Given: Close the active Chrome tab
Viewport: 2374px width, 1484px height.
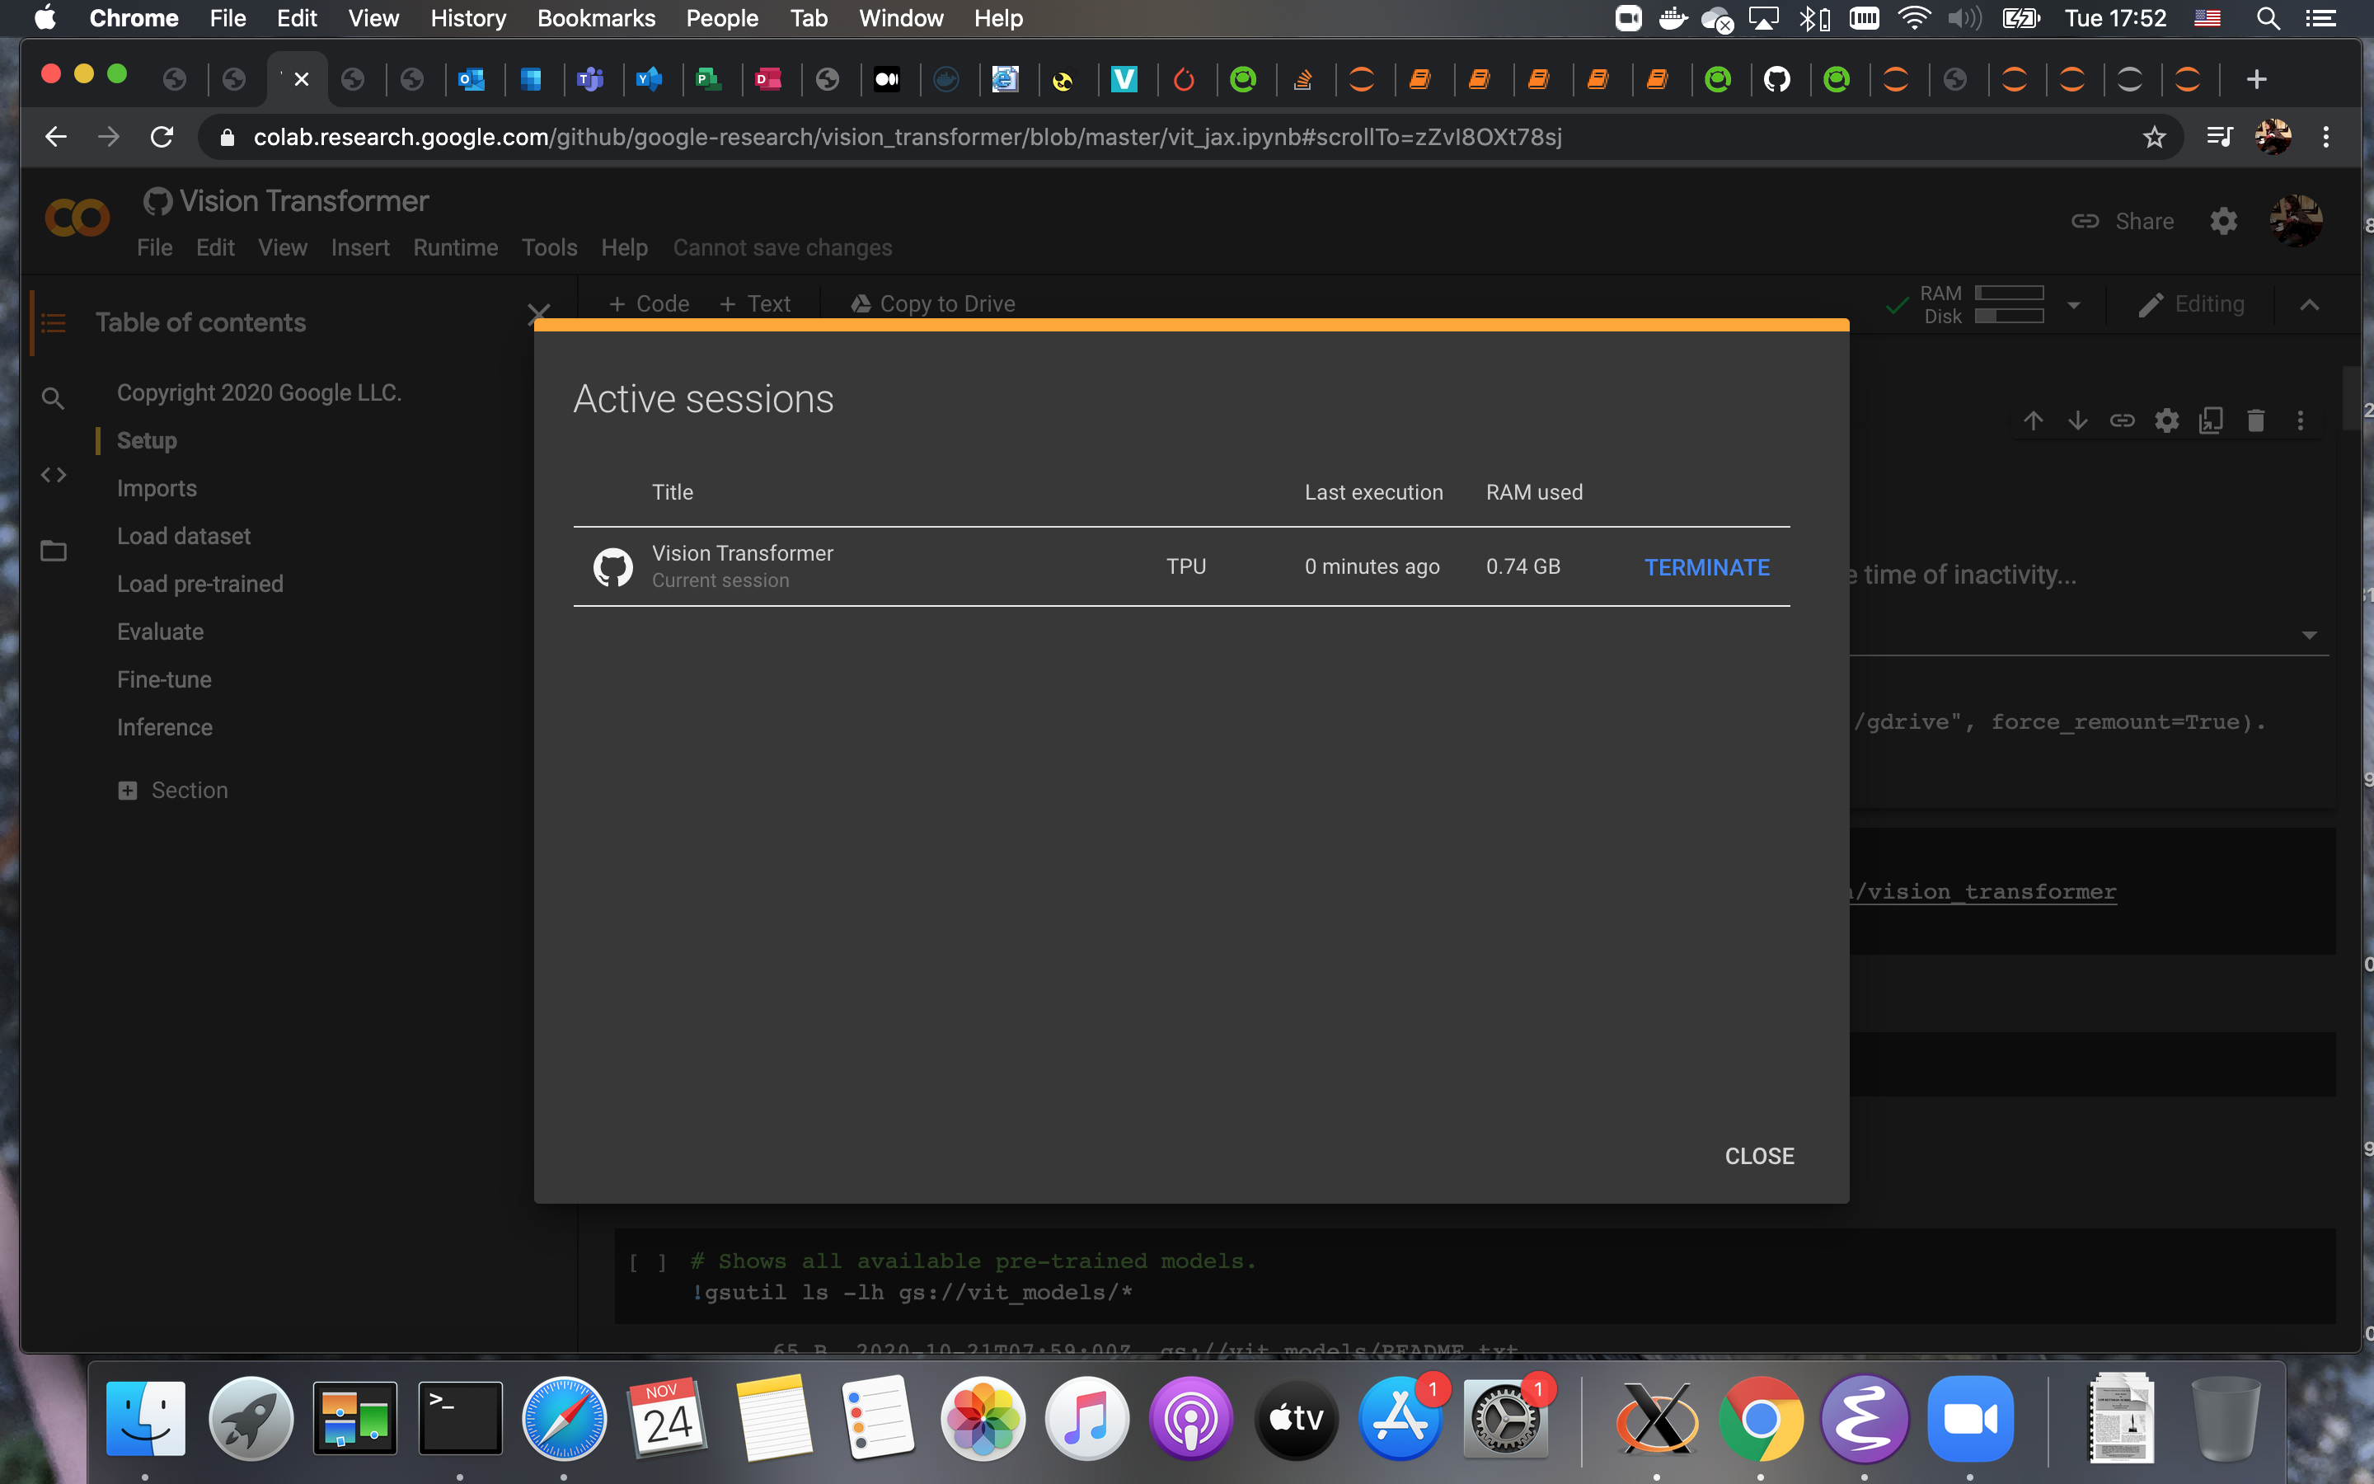Looking at the screenshot, I should point(301,79).
